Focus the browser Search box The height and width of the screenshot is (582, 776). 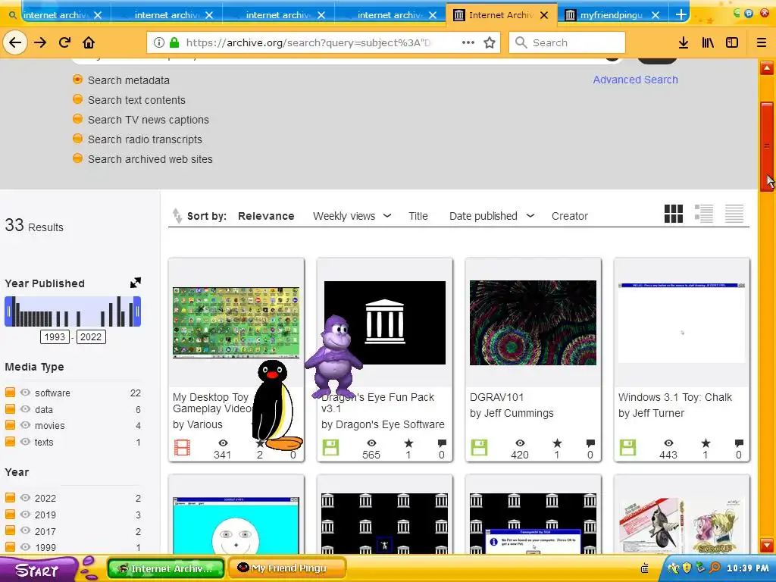[x=567, y=42]
